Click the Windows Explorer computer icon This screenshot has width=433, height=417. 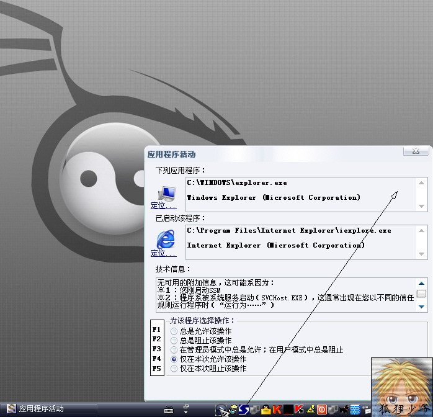click(x=167, y=194)
